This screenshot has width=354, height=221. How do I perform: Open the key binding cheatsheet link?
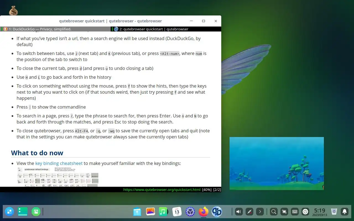[59, 163]
